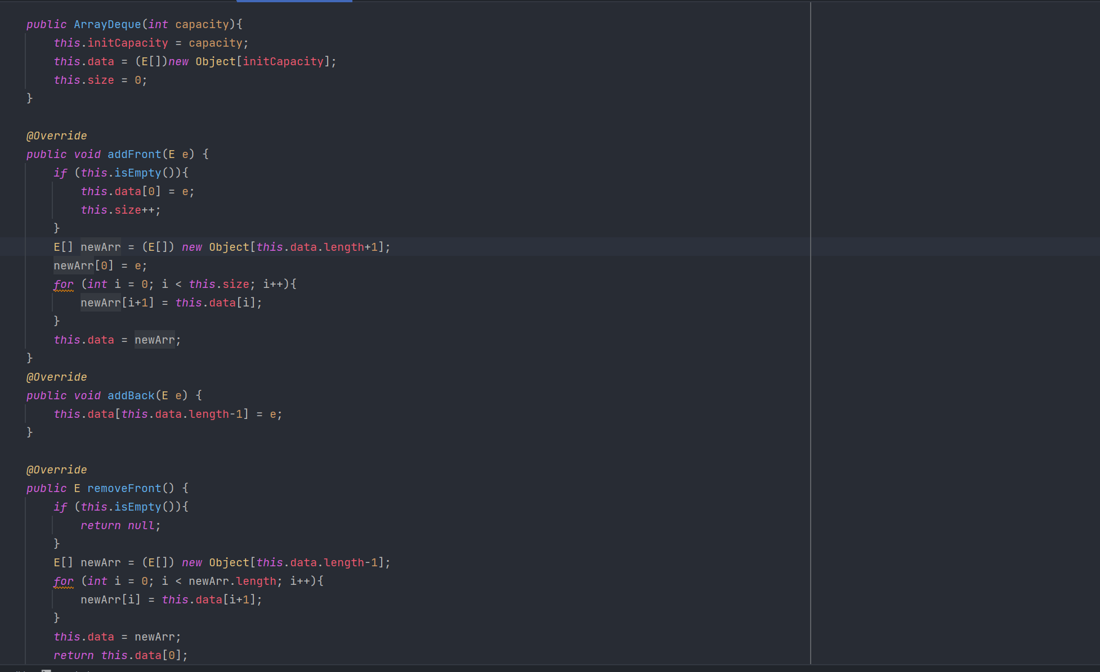Viewport: 1100px width, 672px height.
Task: Click the ArrayDeque constructor name
Action: pos(107,24)
